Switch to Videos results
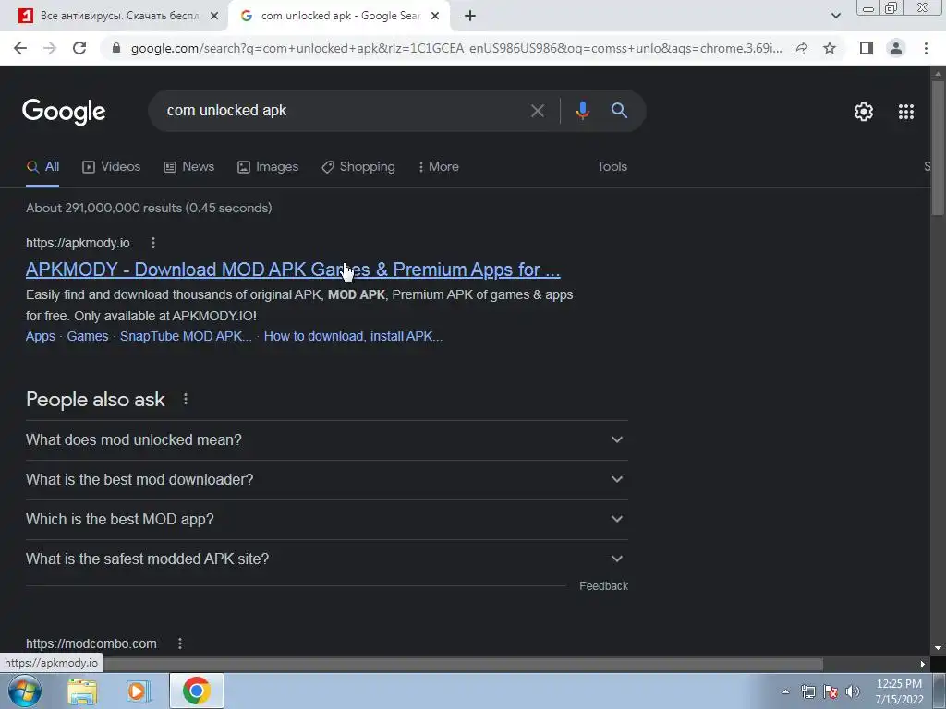This screenshot has height=709, width=946. (111, 167)
